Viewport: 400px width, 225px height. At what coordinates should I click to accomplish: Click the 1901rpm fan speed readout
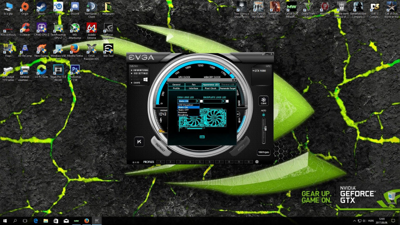263,152
